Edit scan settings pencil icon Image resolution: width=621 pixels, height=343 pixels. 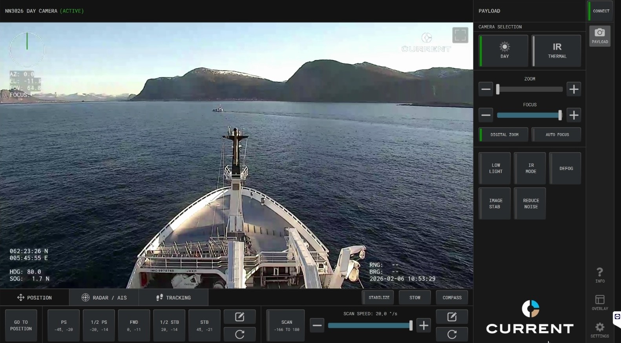[452, 317]
